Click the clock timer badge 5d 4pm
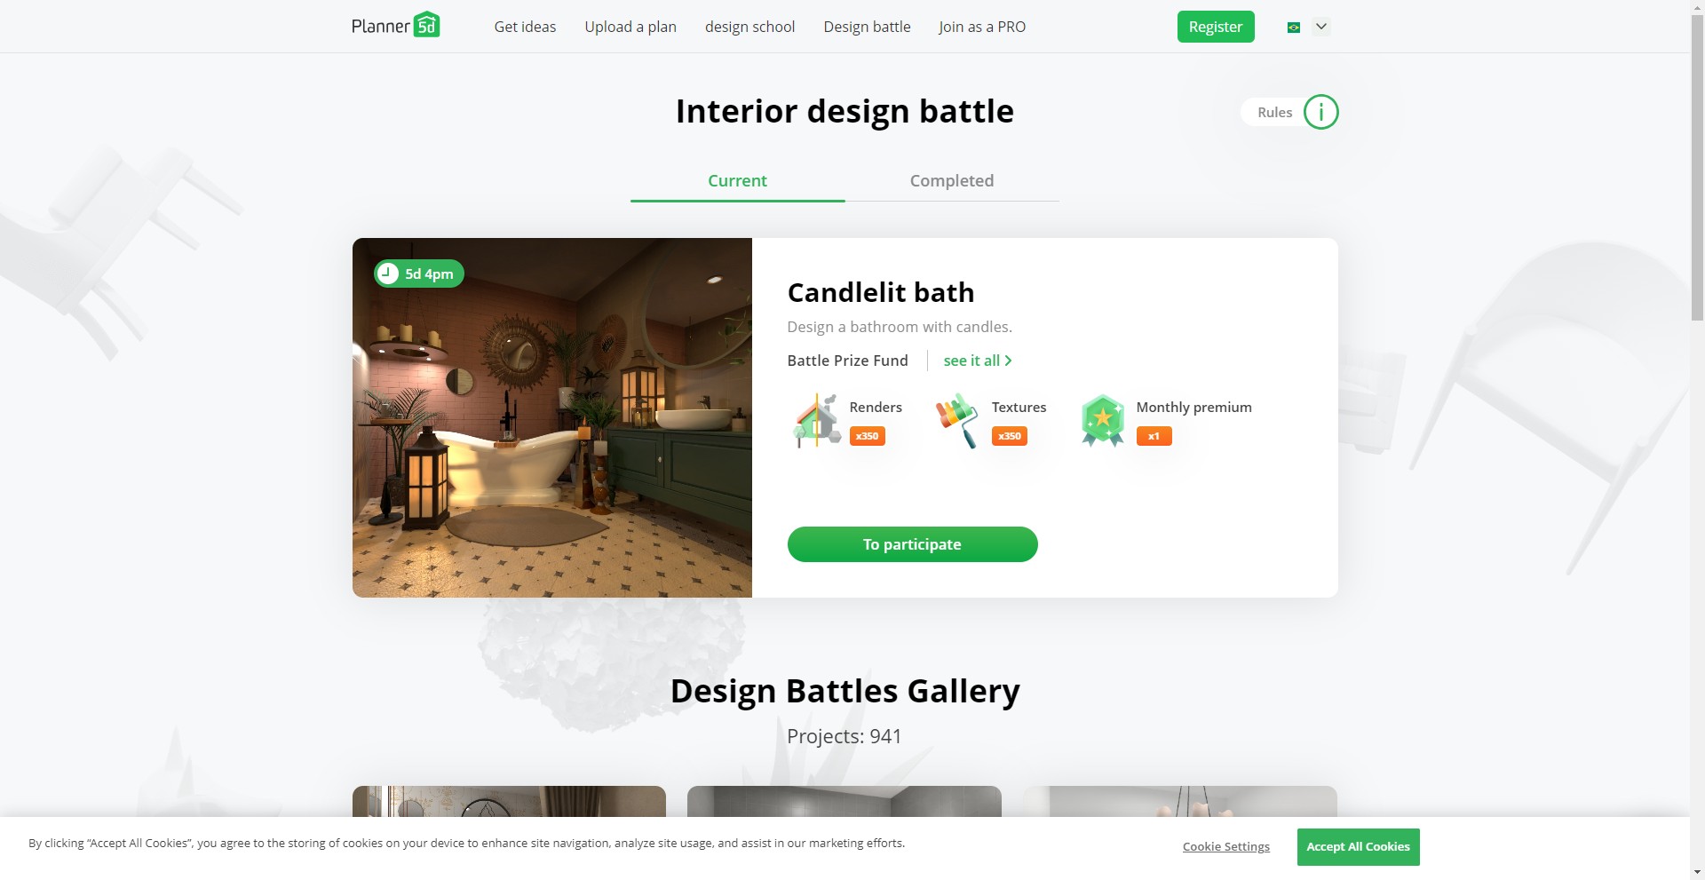This screenshot has height=880, width=1705. pos(419,274)
